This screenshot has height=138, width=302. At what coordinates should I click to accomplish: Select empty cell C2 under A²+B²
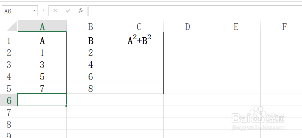click(x=139, y=52)
